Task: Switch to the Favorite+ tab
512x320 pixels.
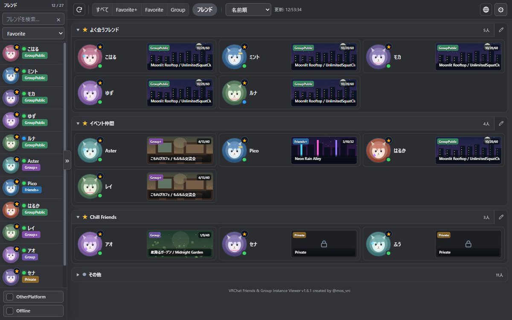Action: coord(127,10)
